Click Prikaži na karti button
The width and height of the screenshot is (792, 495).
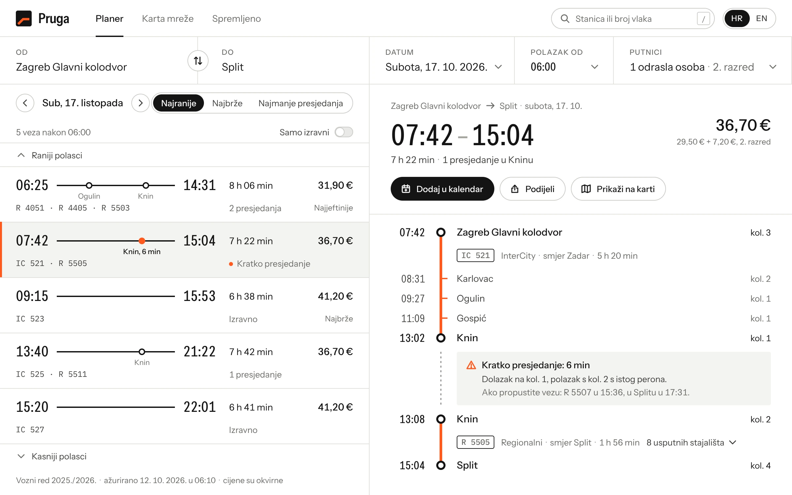[x=618, y=189]
